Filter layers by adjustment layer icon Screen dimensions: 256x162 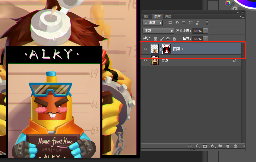[177, 23]
